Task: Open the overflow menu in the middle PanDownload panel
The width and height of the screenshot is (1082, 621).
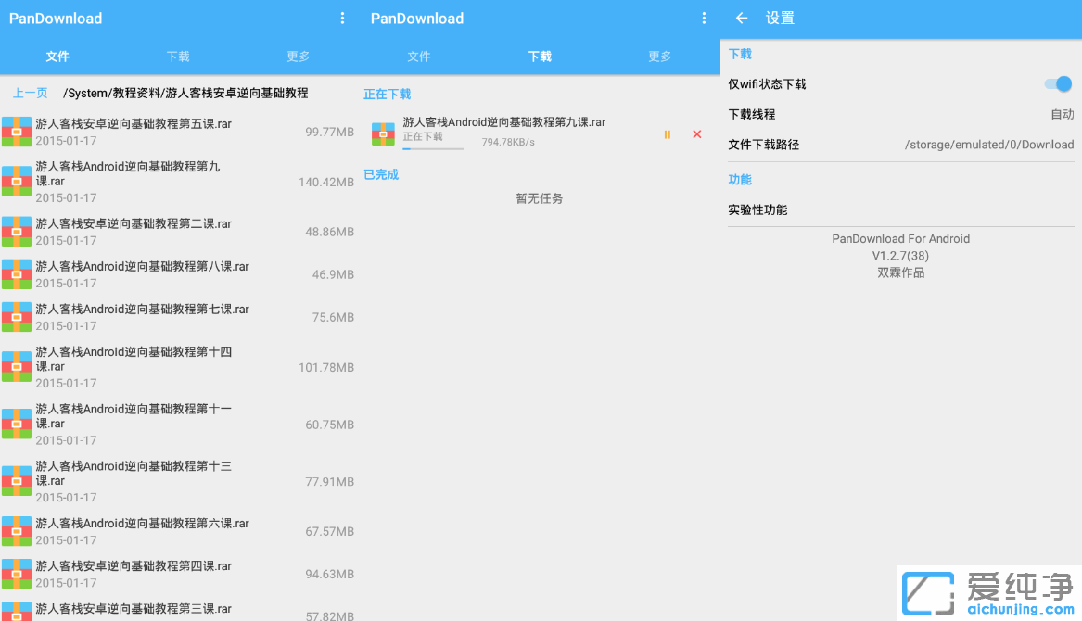Action: [x=704, y=18]
